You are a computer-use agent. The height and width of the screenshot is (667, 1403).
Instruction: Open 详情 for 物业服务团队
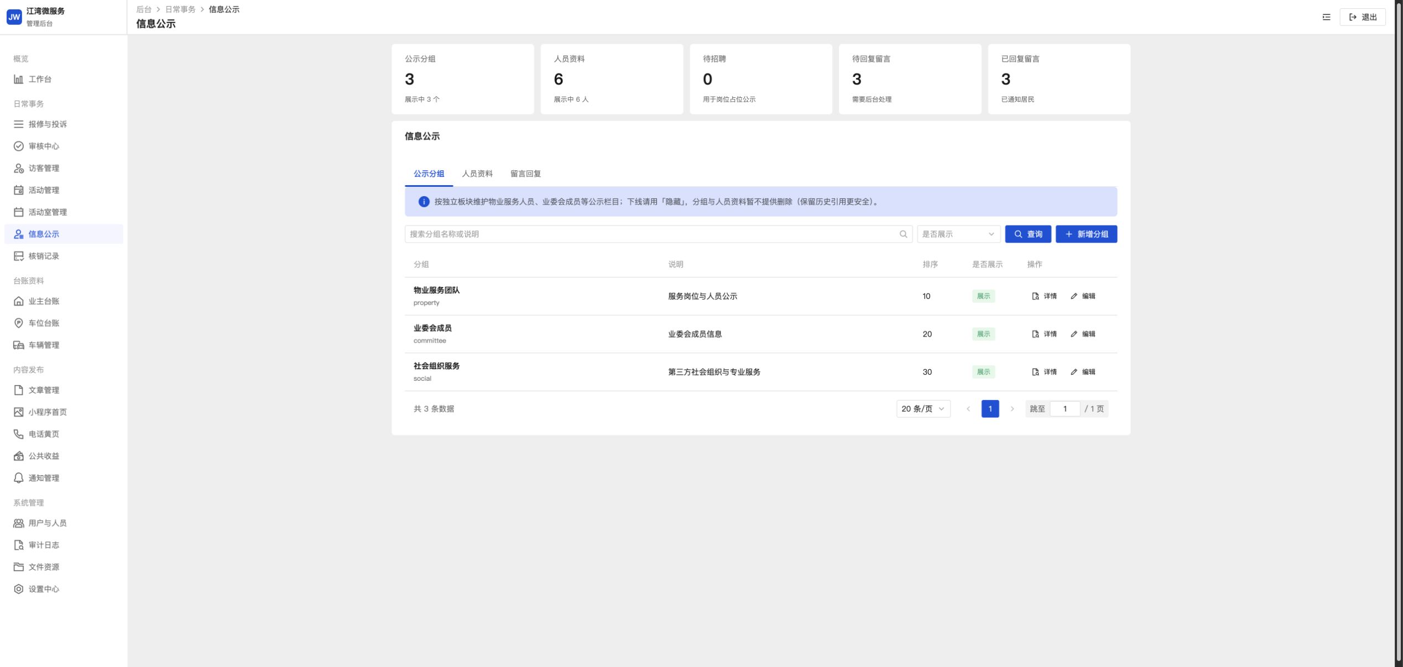(1044, 296)
